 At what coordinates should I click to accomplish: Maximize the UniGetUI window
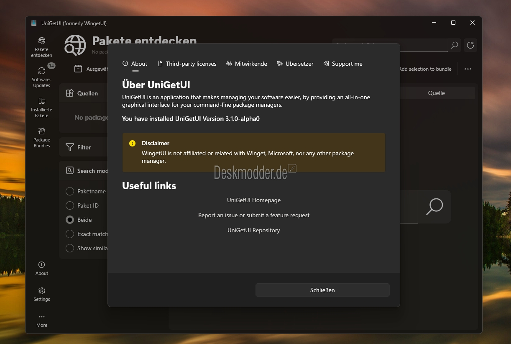click(453, 23)
